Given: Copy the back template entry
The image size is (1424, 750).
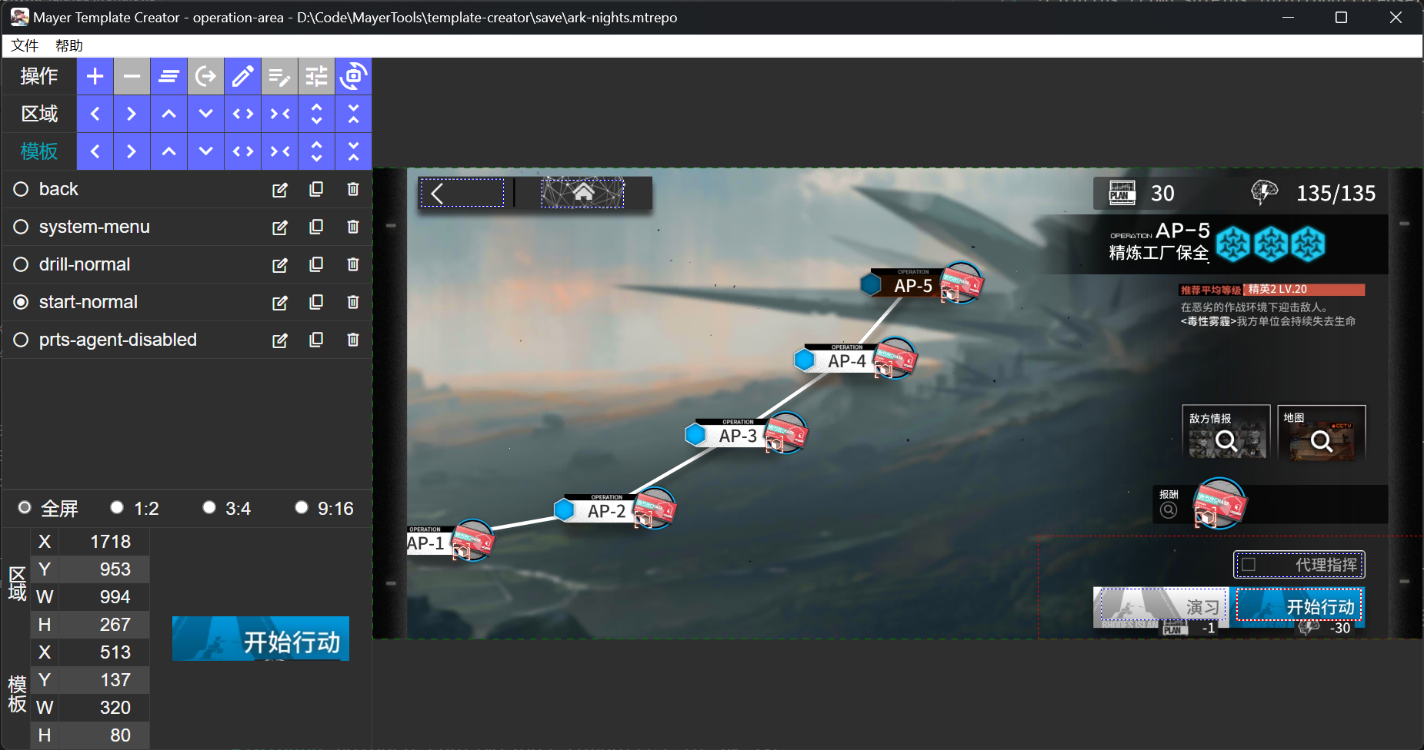Looking at the screenshot, I should 316,189.
